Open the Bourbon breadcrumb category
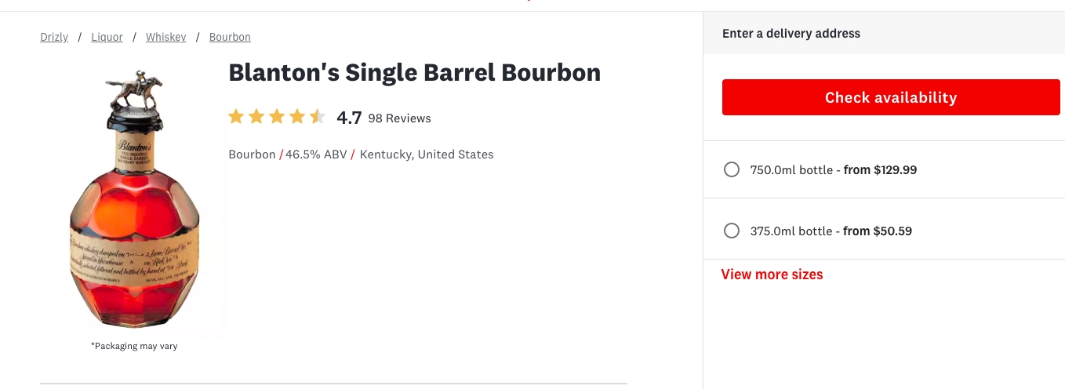1065x389 pixels. click(x=230, y=37)
